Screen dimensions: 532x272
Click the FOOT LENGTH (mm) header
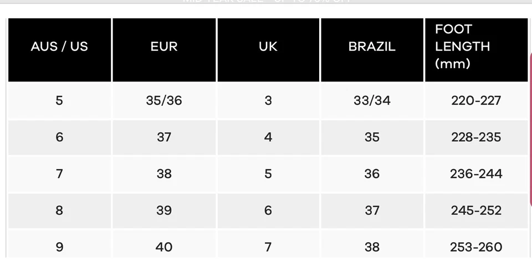(x=463, y=47)
